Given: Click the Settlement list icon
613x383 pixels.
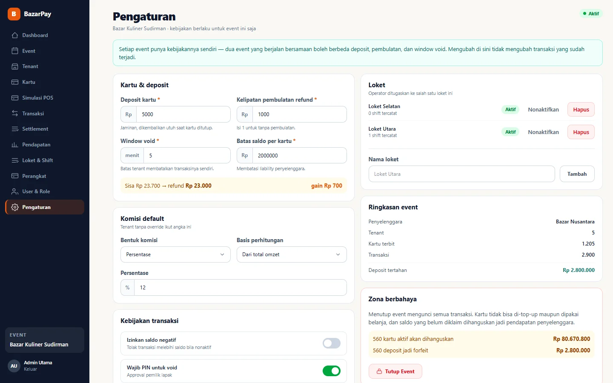Looking at the screenshot, I should tap(15, 129).
